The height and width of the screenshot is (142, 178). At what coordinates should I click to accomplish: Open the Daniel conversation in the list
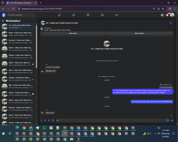[18, 49]
